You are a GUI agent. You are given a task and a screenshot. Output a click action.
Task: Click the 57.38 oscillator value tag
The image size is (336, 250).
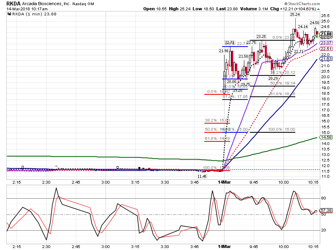coord(326,211)
